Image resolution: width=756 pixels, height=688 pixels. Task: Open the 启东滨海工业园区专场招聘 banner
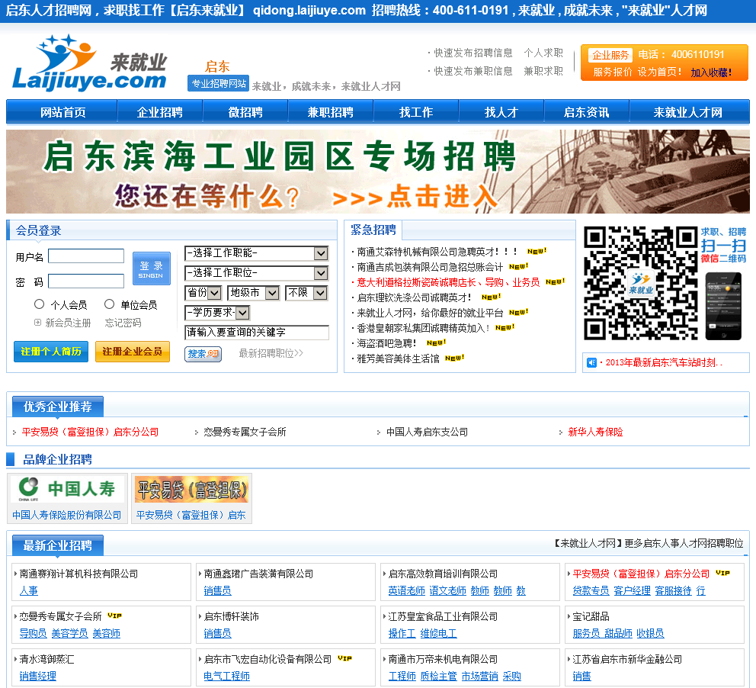click(x=377, y=172)
